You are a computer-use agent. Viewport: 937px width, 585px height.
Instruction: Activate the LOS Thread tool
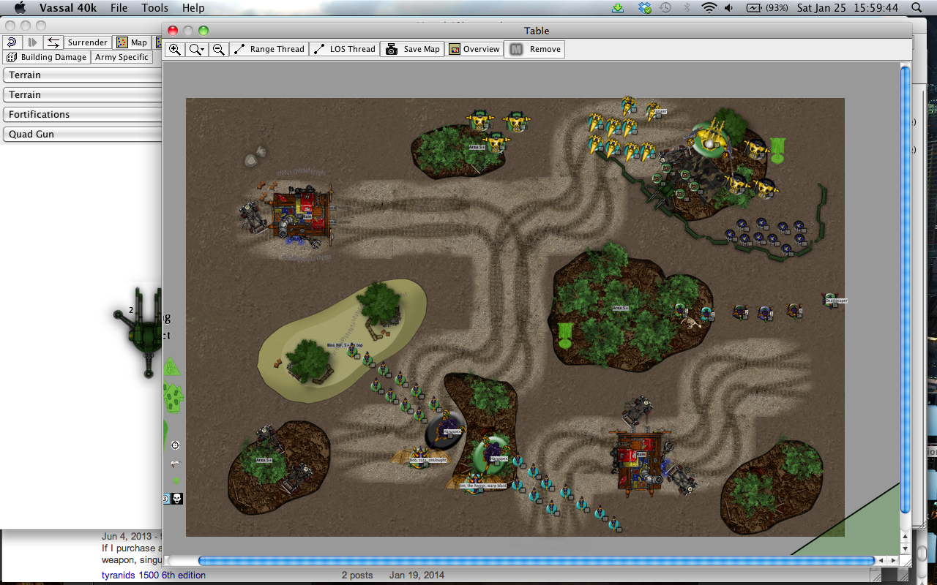[x=343, y=49]
